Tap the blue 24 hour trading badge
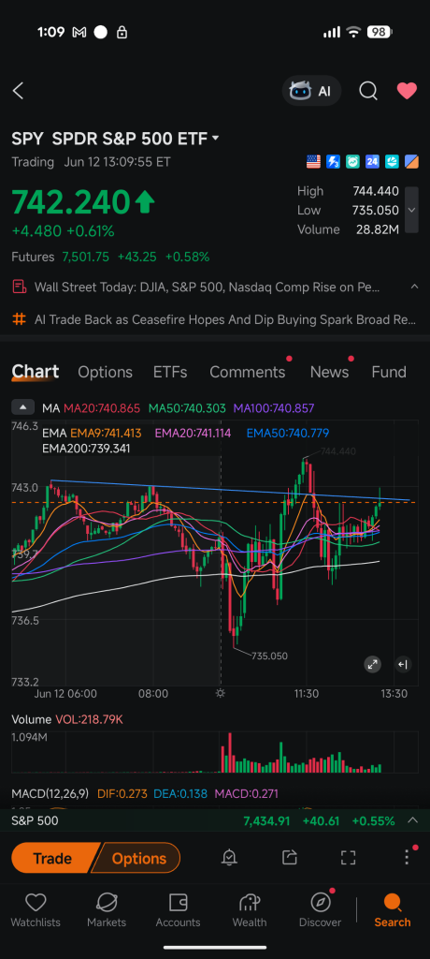Viewport: 430px width, 959px height. pyautogui.click(x=372, y=161)
